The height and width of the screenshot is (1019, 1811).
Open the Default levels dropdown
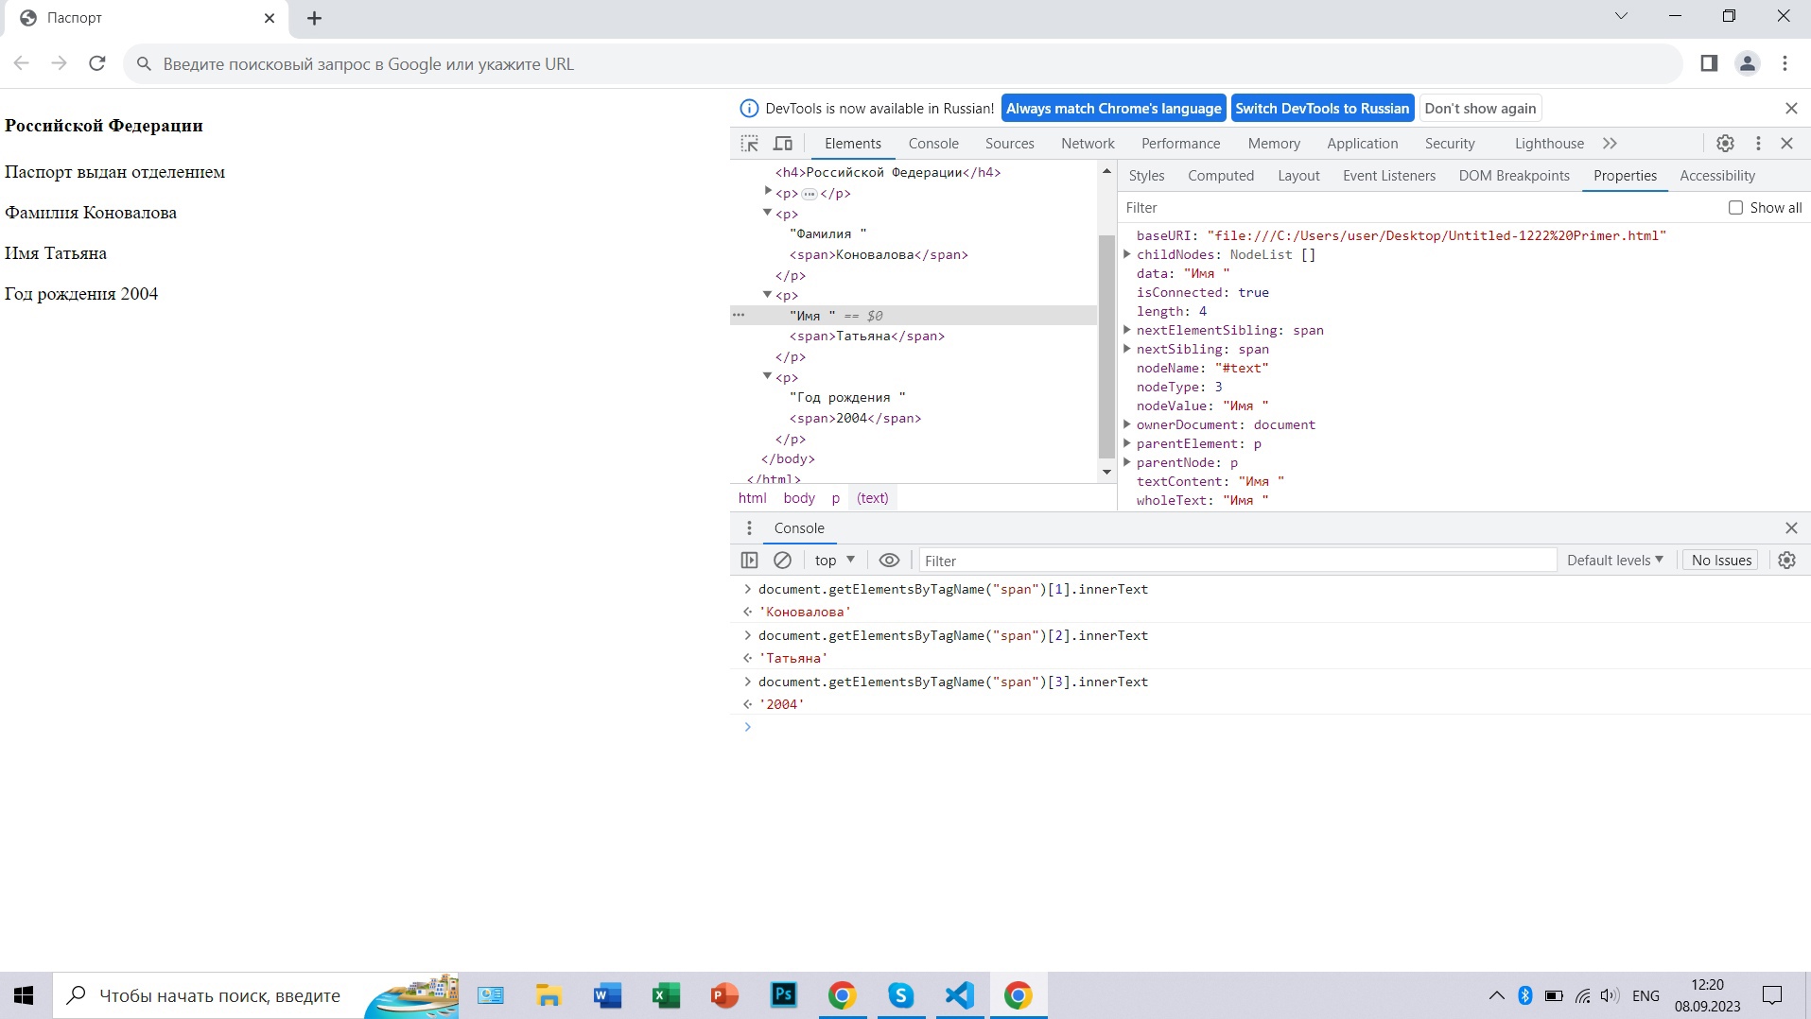[x=1614, y=561]
